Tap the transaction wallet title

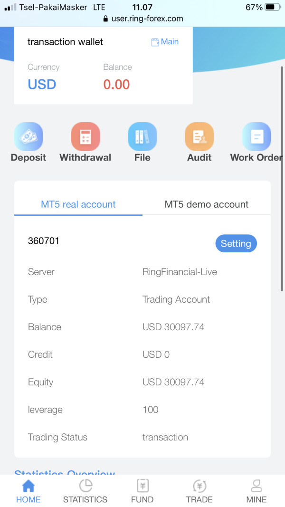point(65,42)
